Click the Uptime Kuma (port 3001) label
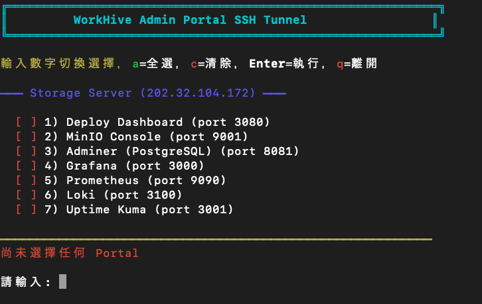This screenshot has width=482, height=304. point(149,210)
